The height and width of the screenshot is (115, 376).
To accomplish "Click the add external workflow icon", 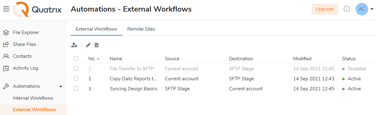I will pyautogui.click(x=74, y=45).
